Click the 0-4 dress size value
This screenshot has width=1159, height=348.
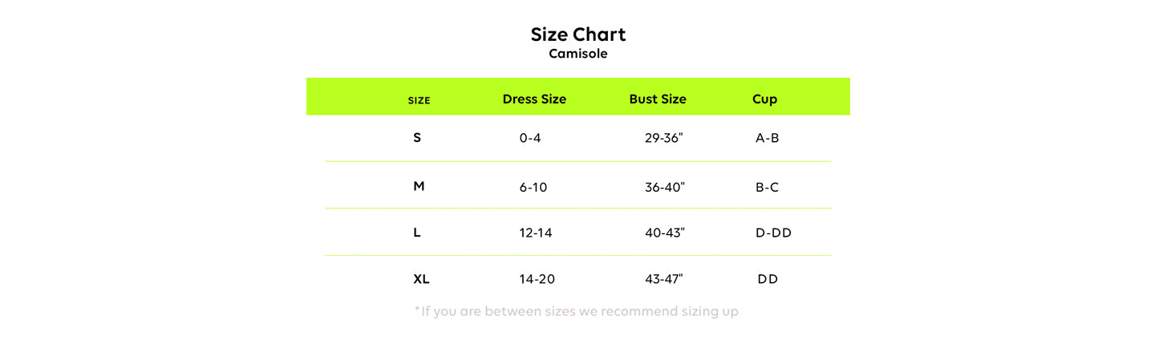pyautogui.click(x=530, y=138)
